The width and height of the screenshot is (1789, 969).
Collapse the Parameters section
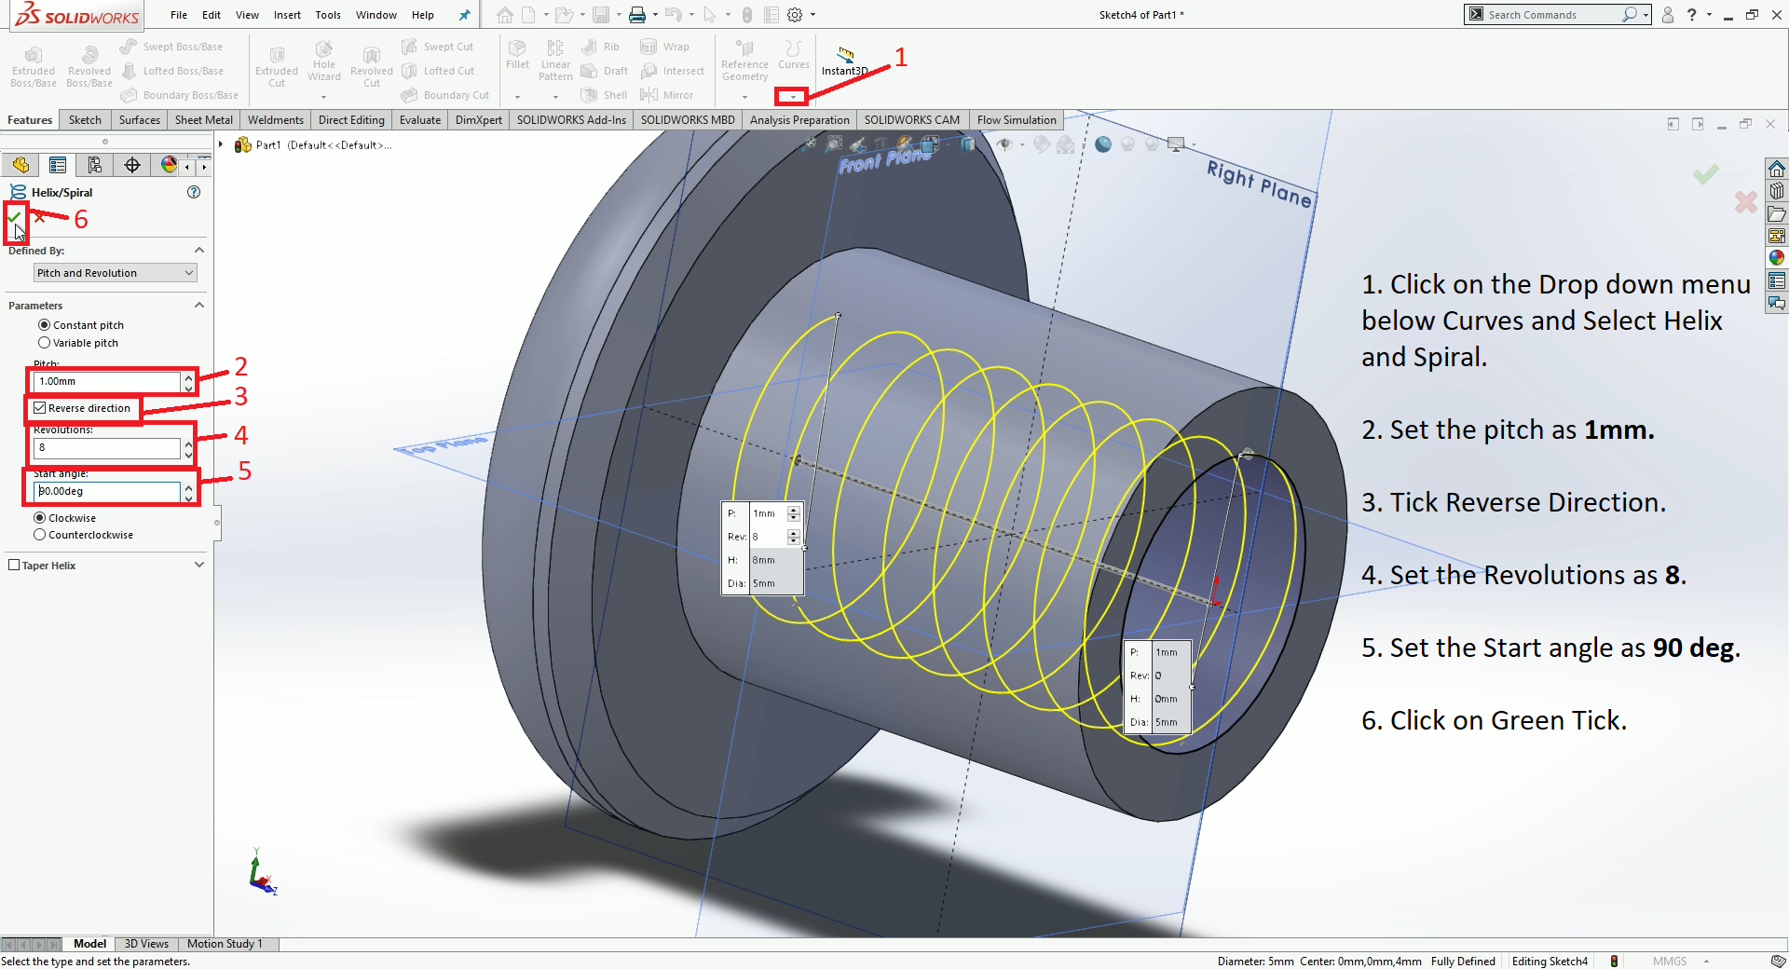(199, 306)
